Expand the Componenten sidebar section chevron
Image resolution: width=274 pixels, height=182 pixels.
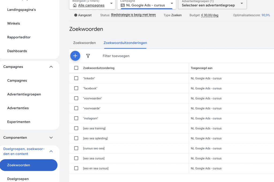pyautogui.click(x=51, y=138)
